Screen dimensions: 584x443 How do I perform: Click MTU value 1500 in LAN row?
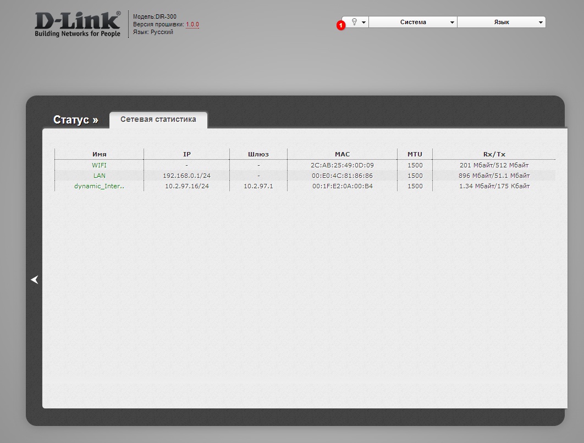415,176
